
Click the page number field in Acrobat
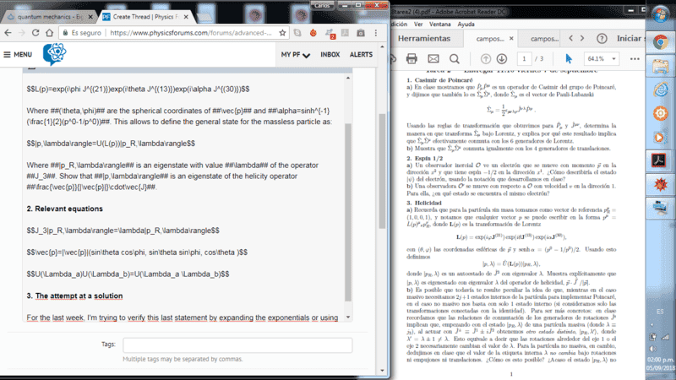tap(524, 58)
